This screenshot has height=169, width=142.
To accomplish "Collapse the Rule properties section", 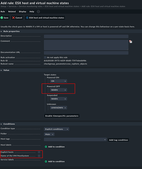I will [1, 31].
